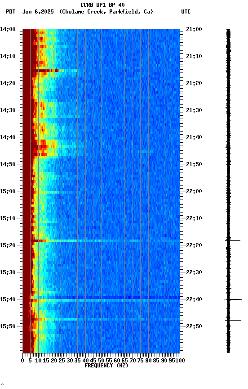
Task: Click the seismogram spike near 22:48 UTC
Action: tap(233, 321)
